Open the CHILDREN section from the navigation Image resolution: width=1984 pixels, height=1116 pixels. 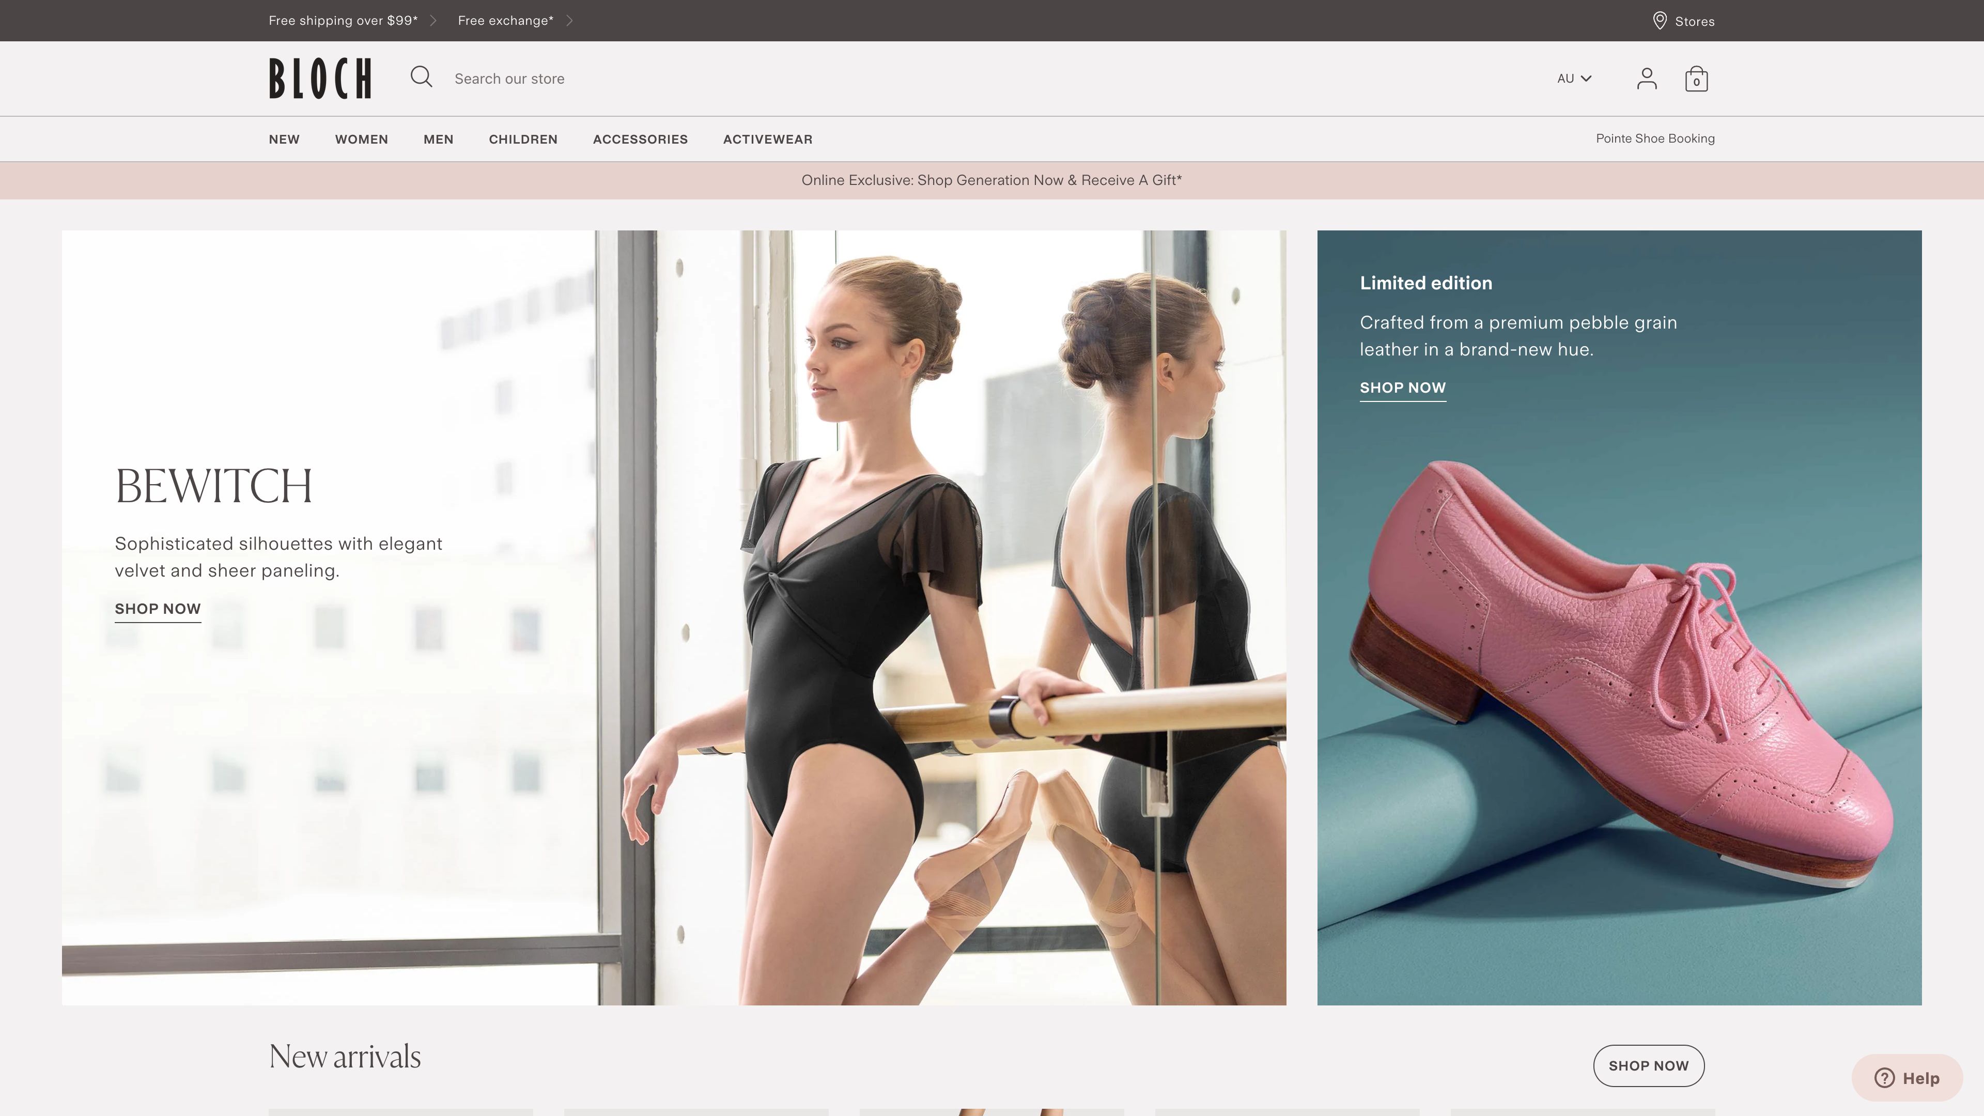pyautogui.click(x=523, y=139)
